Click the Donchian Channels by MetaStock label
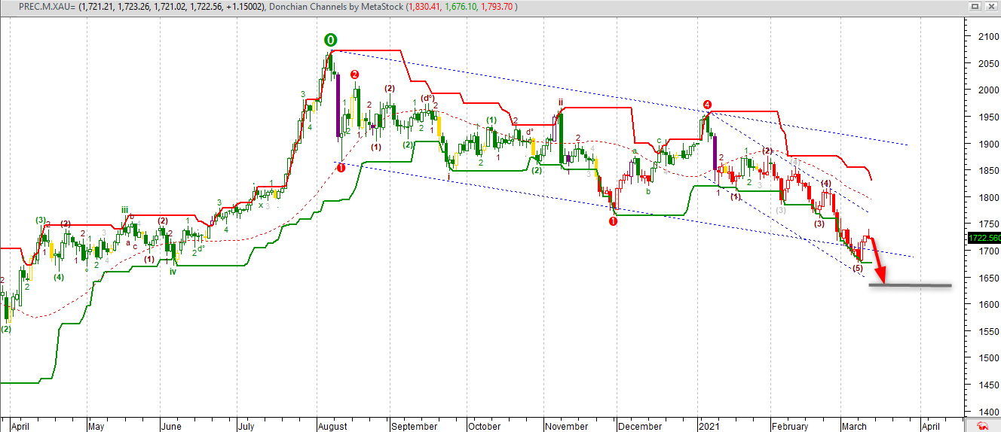1001x432 pixels. click(338, 7)
